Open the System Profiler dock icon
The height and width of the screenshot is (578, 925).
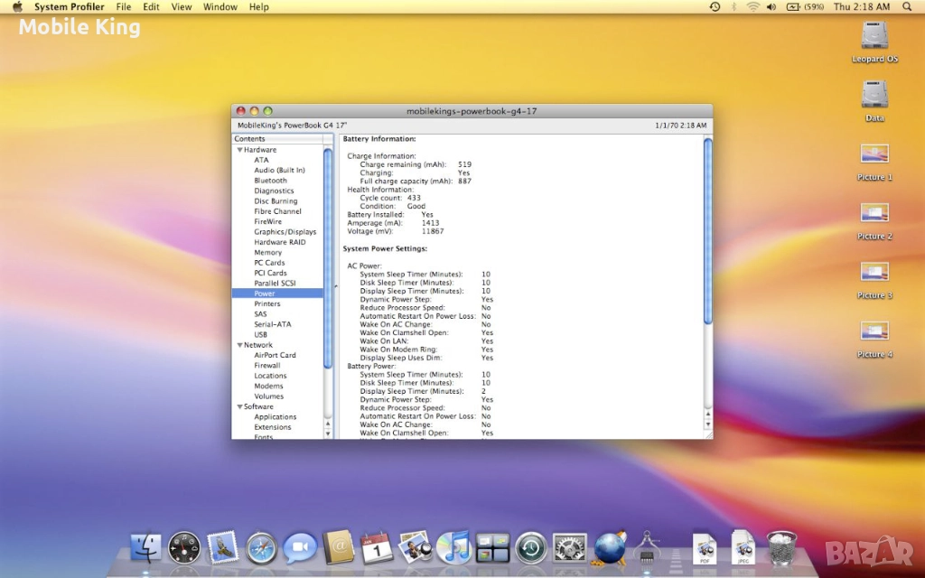648,547
